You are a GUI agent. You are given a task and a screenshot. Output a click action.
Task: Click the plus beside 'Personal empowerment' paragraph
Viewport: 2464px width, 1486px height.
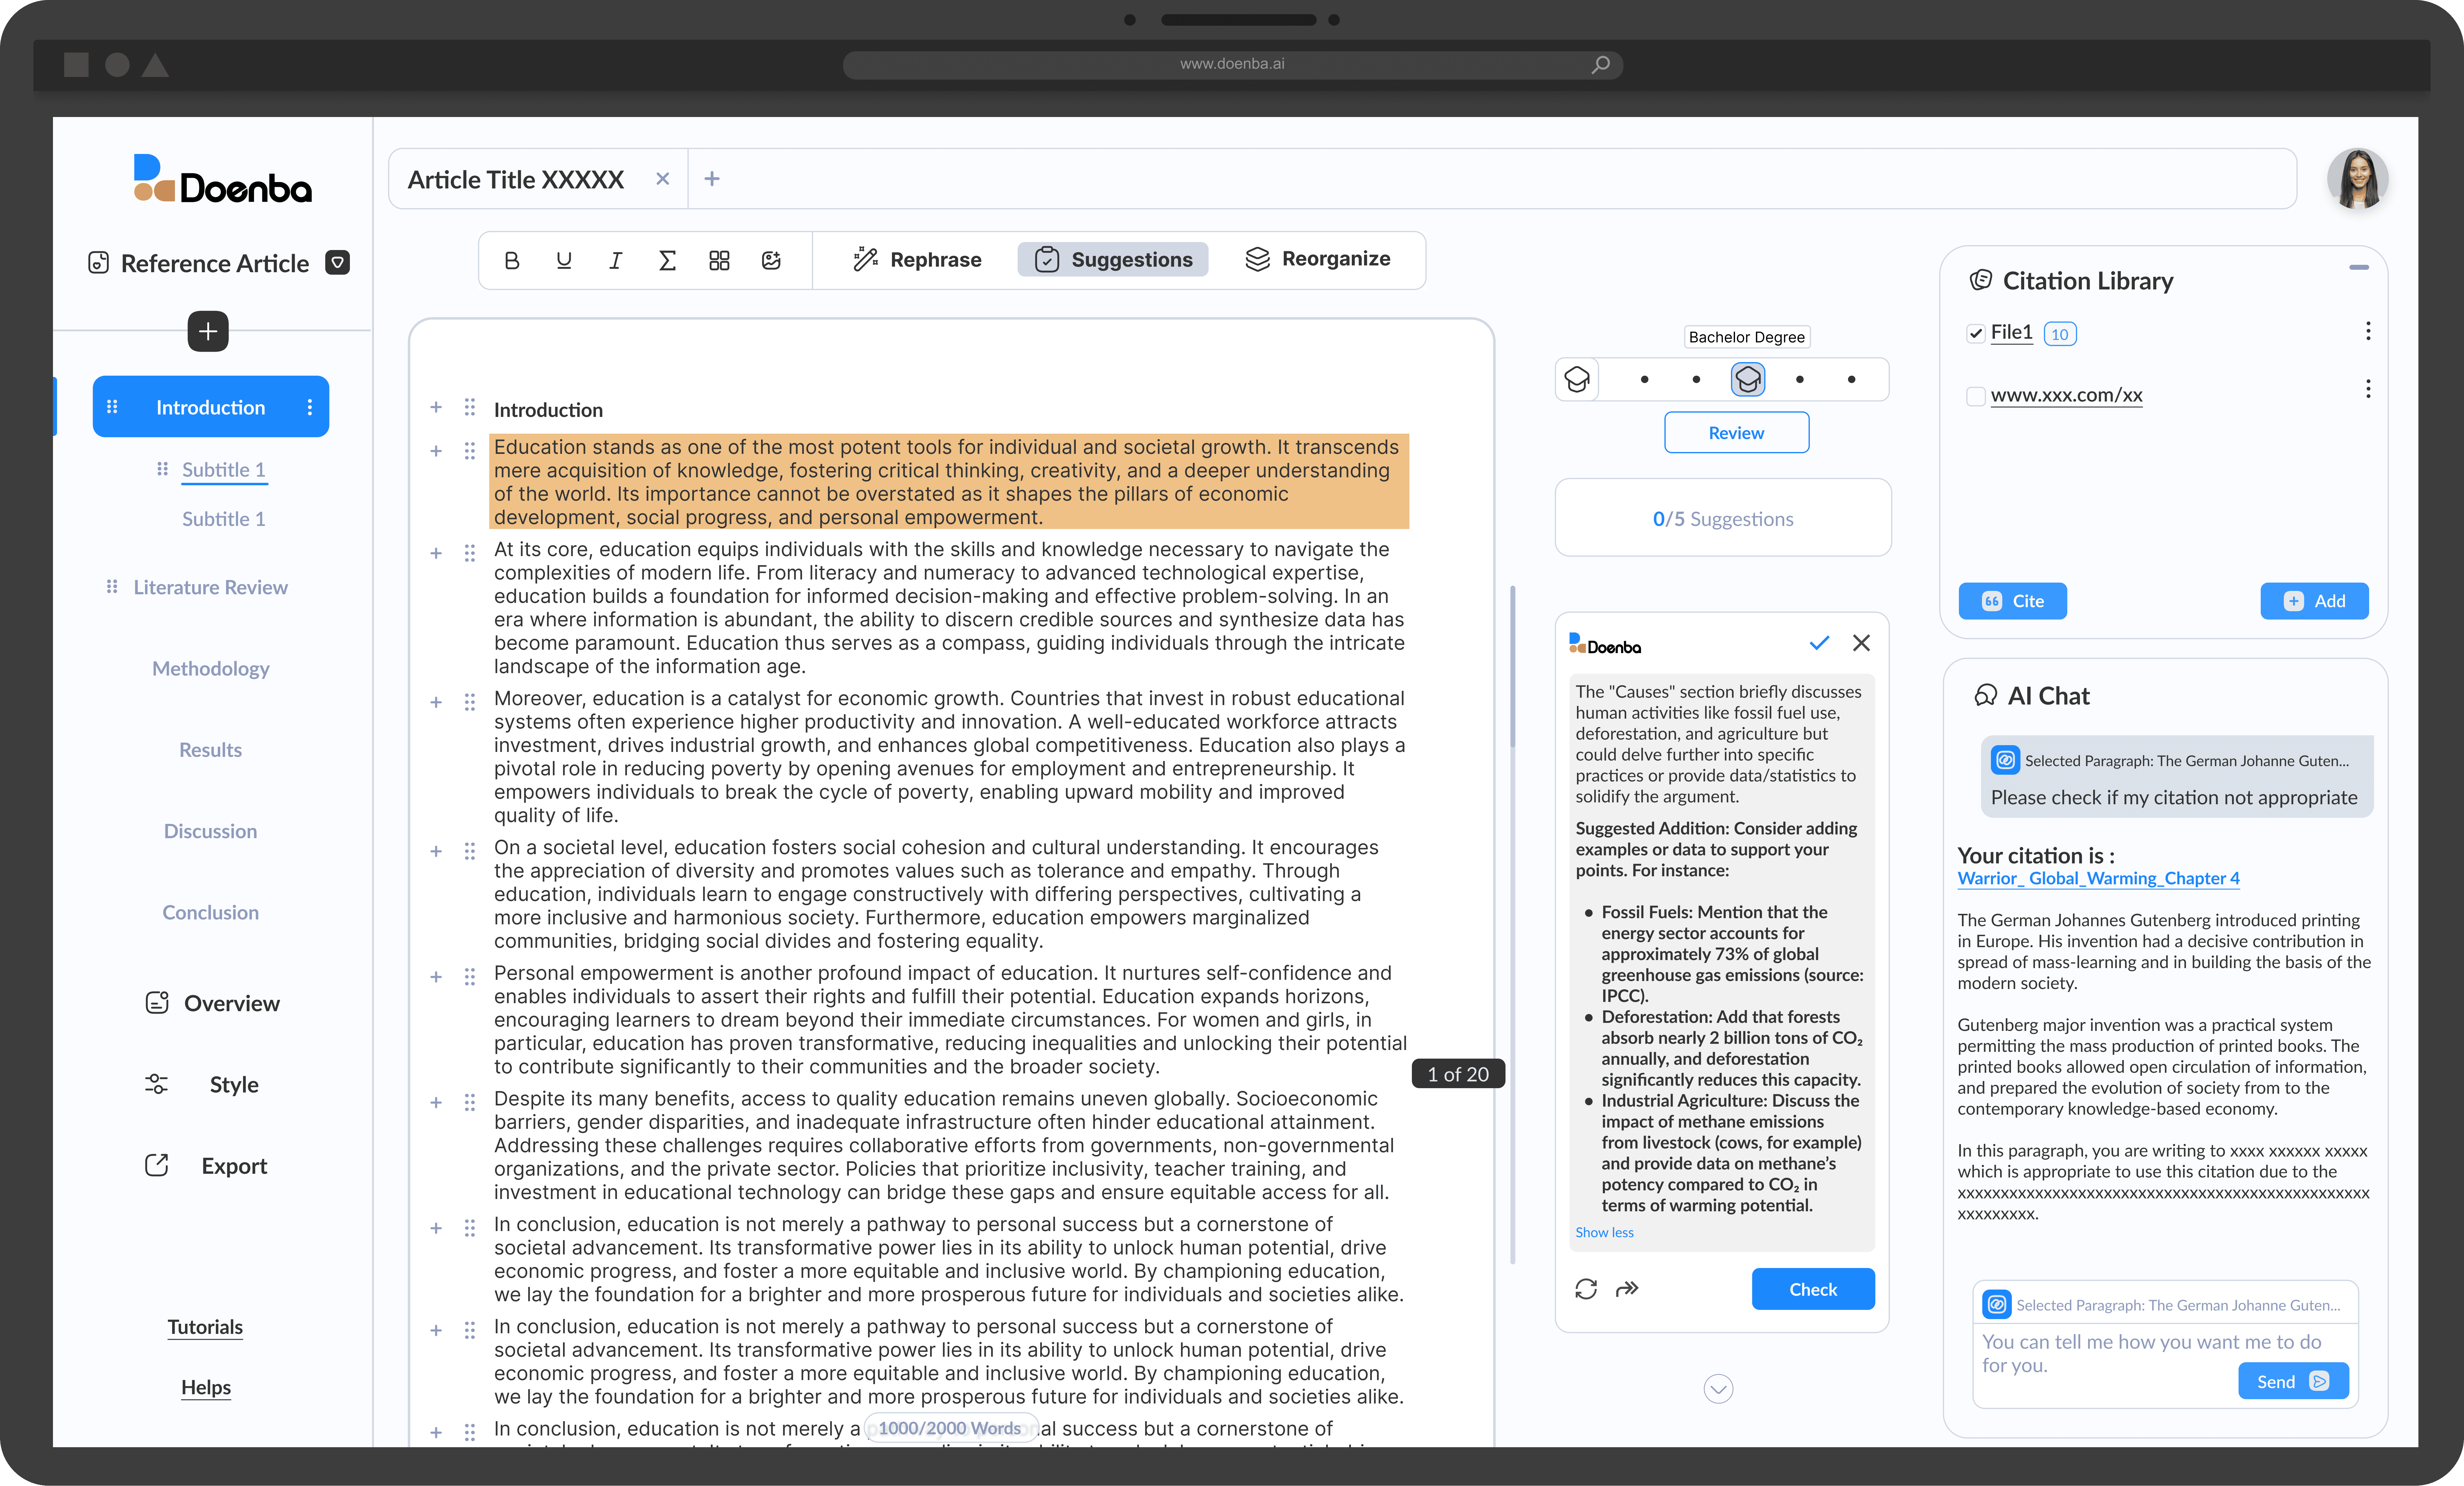(436, 977)
